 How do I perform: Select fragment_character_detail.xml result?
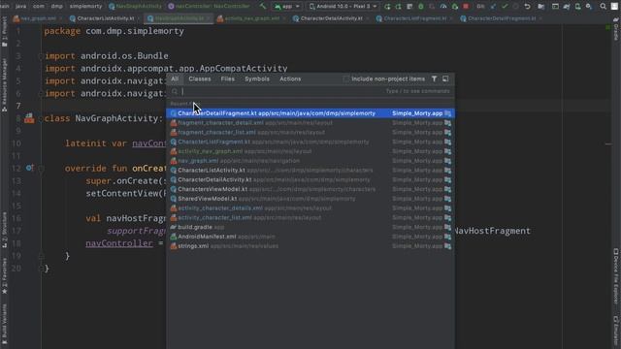[310, 123]
